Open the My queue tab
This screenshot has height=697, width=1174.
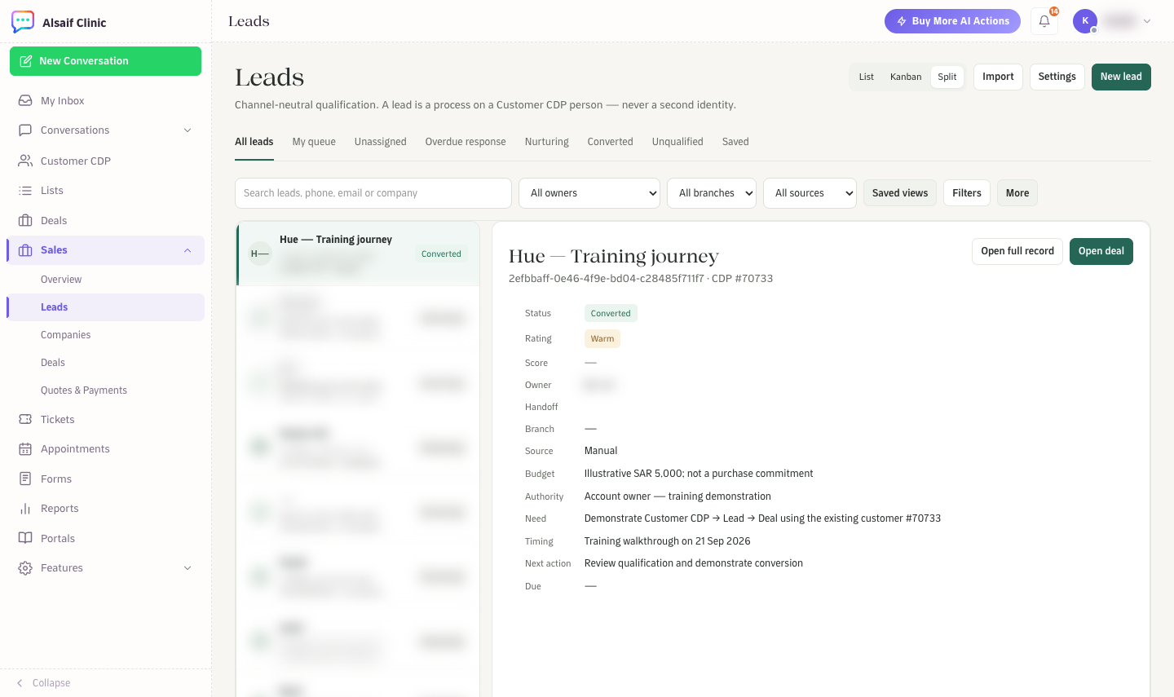314,142
